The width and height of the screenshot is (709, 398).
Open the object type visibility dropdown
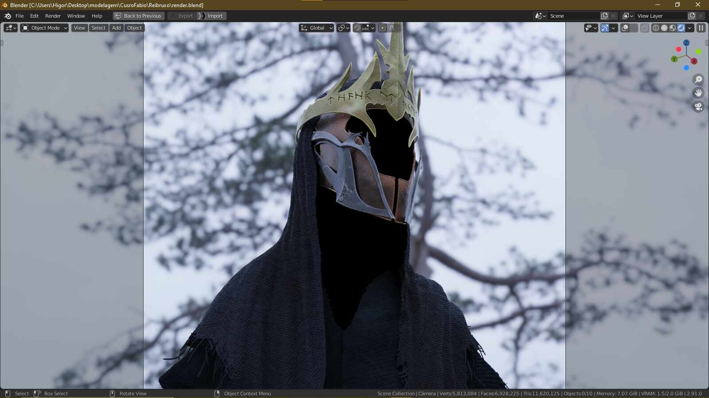coord(591,28)
